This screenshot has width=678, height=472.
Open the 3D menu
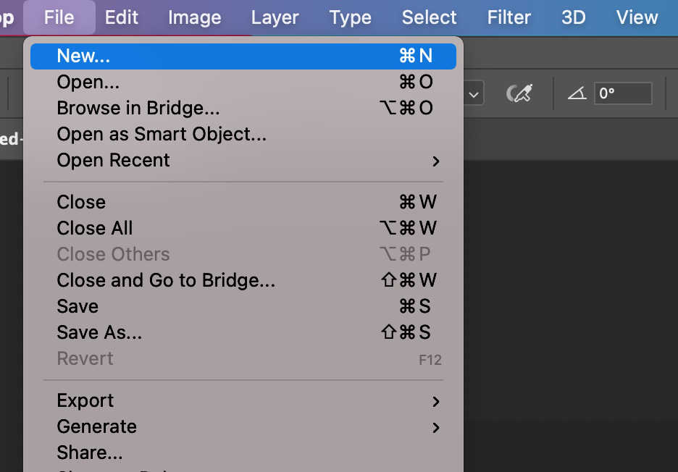573,17
